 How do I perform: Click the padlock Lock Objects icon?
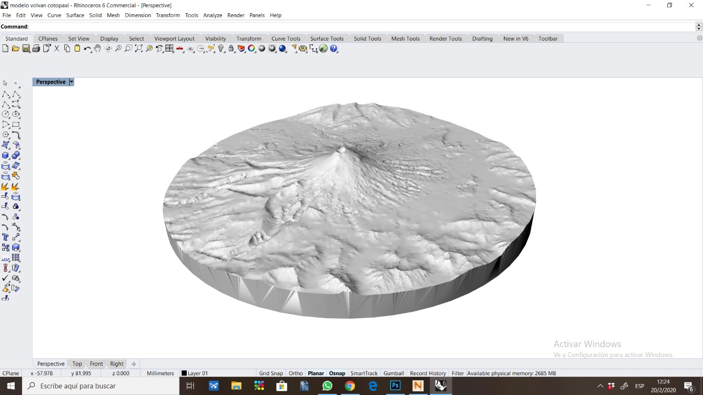coord(231,48)
